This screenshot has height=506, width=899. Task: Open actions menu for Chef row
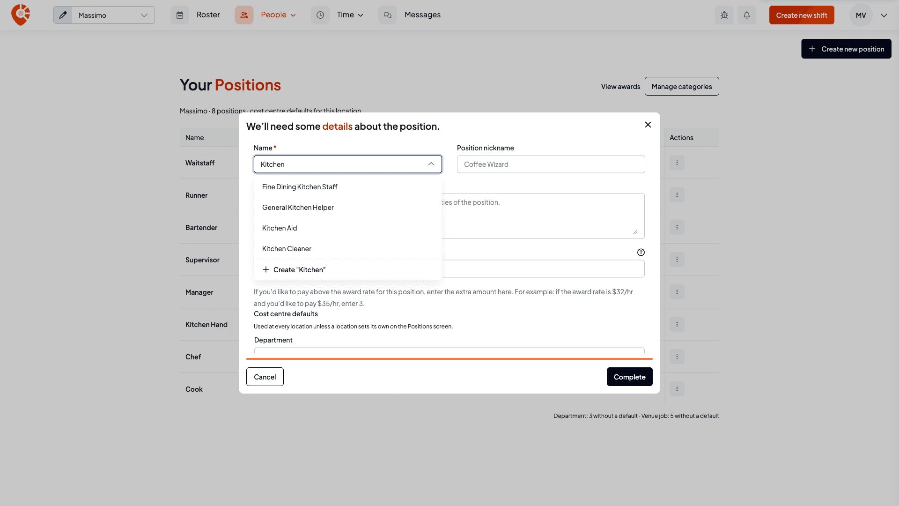click(677, 357)
